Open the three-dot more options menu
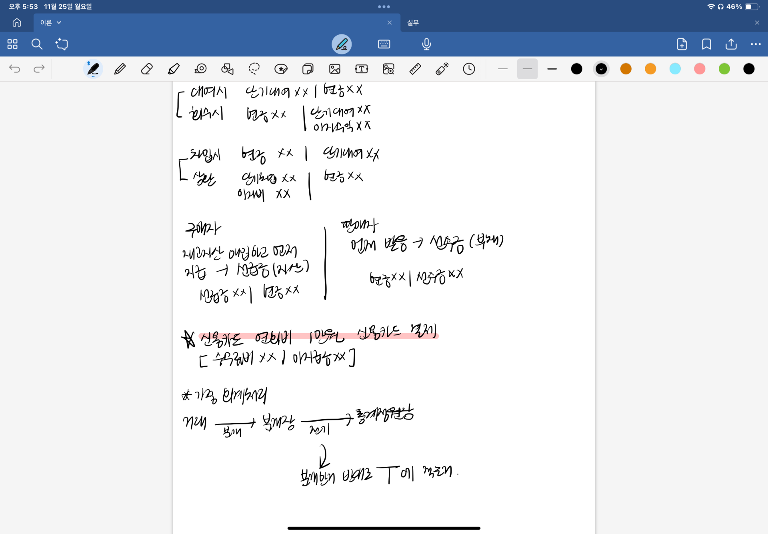 756,44
